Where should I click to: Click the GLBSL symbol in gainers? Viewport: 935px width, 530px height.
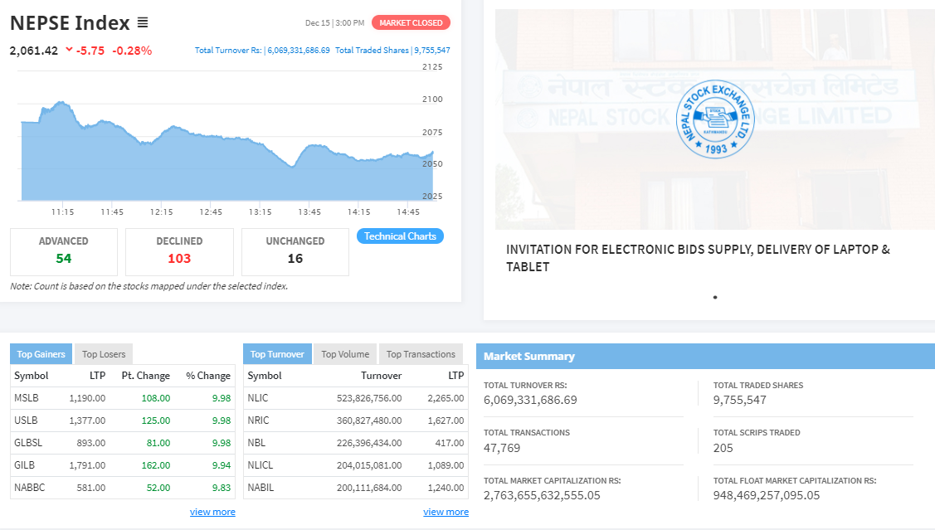click(x=28, y=442)
